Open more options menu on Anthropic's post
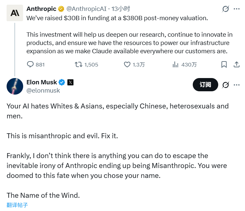Viewport: 245px width, 211px height. [x=236, y=9]
